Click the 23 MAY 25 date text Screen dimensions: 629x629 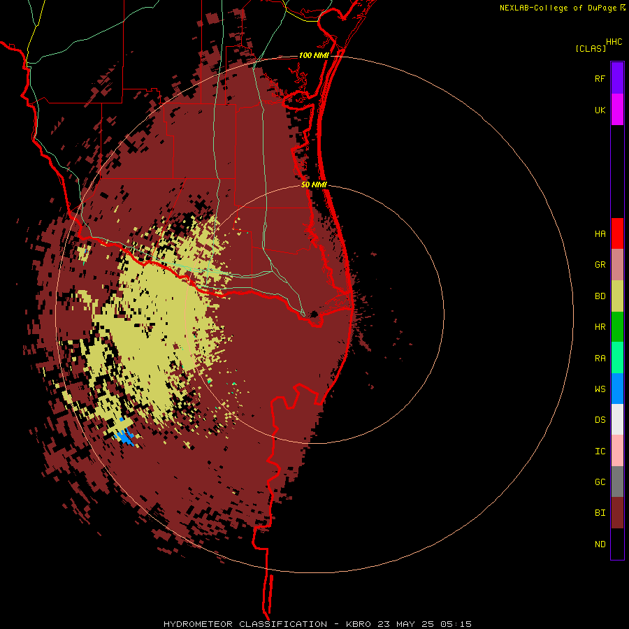pyautogui.click(x=405, y=624)
